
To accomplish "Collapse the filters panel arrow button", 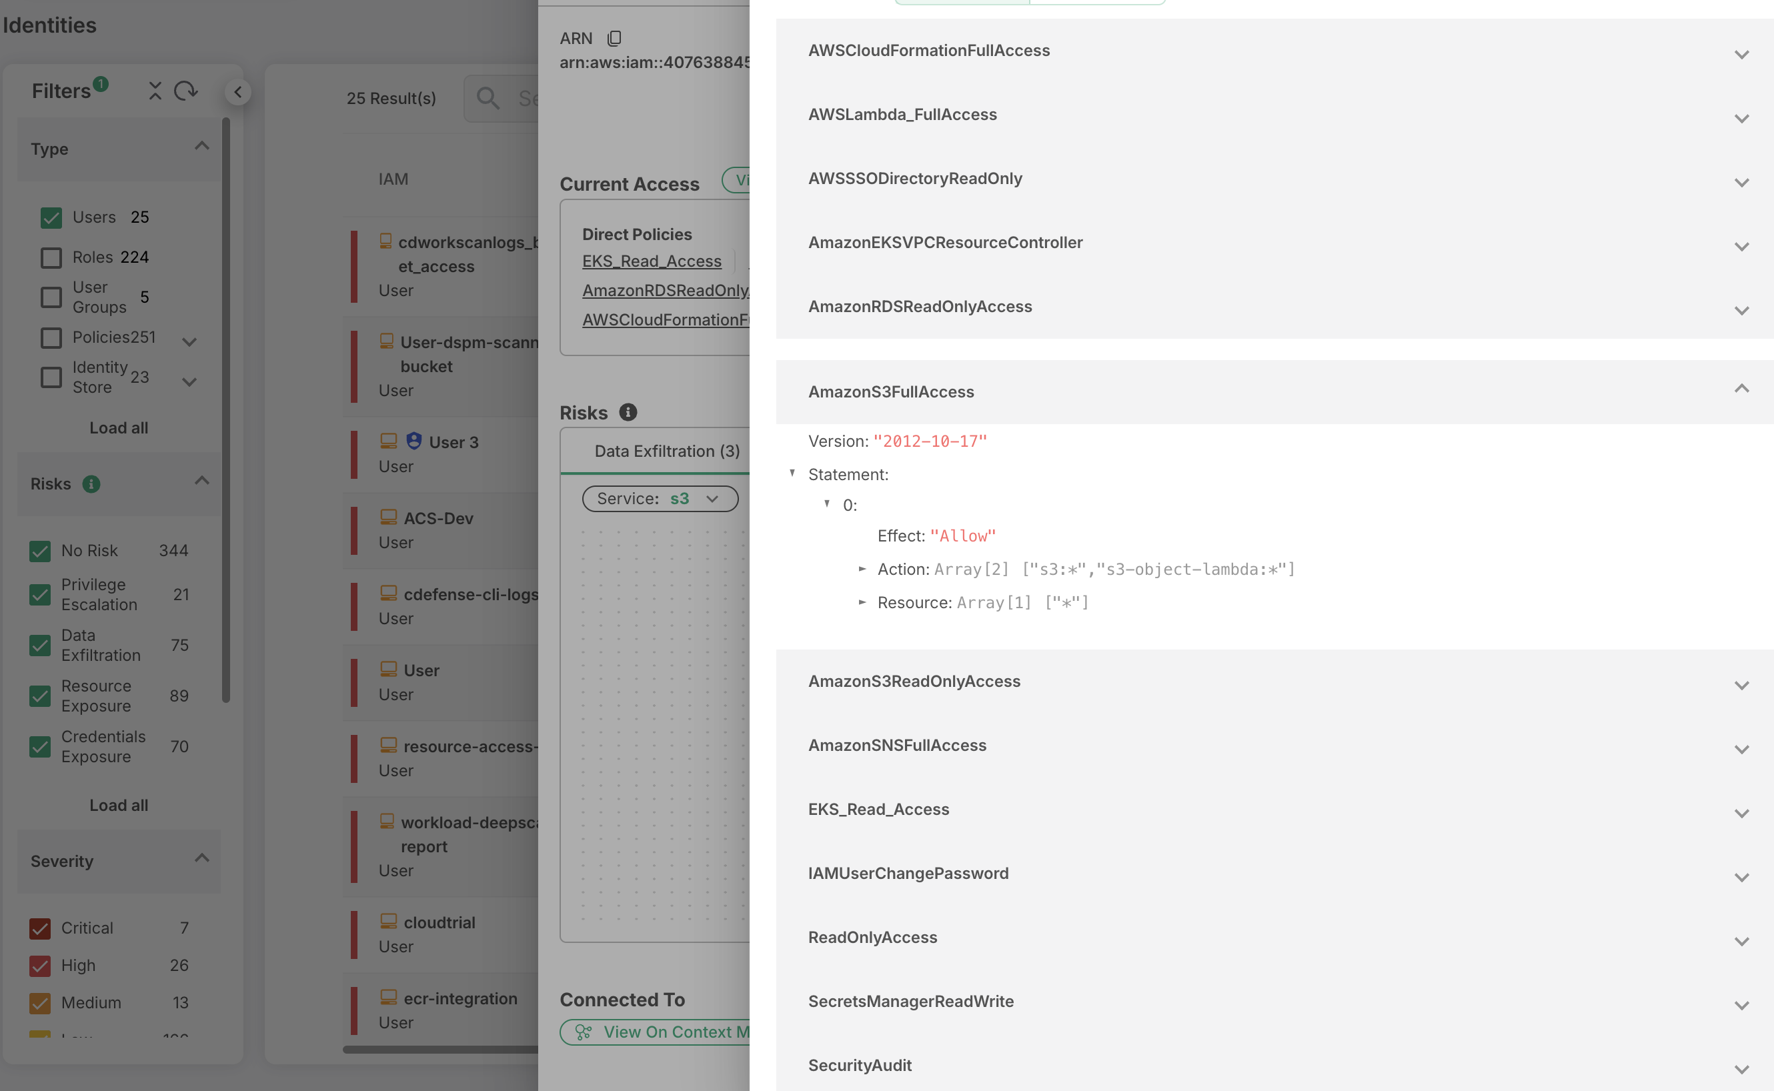I will point(238,92).
